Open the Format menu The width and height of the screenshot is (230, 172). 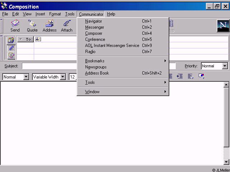(55, 14)
